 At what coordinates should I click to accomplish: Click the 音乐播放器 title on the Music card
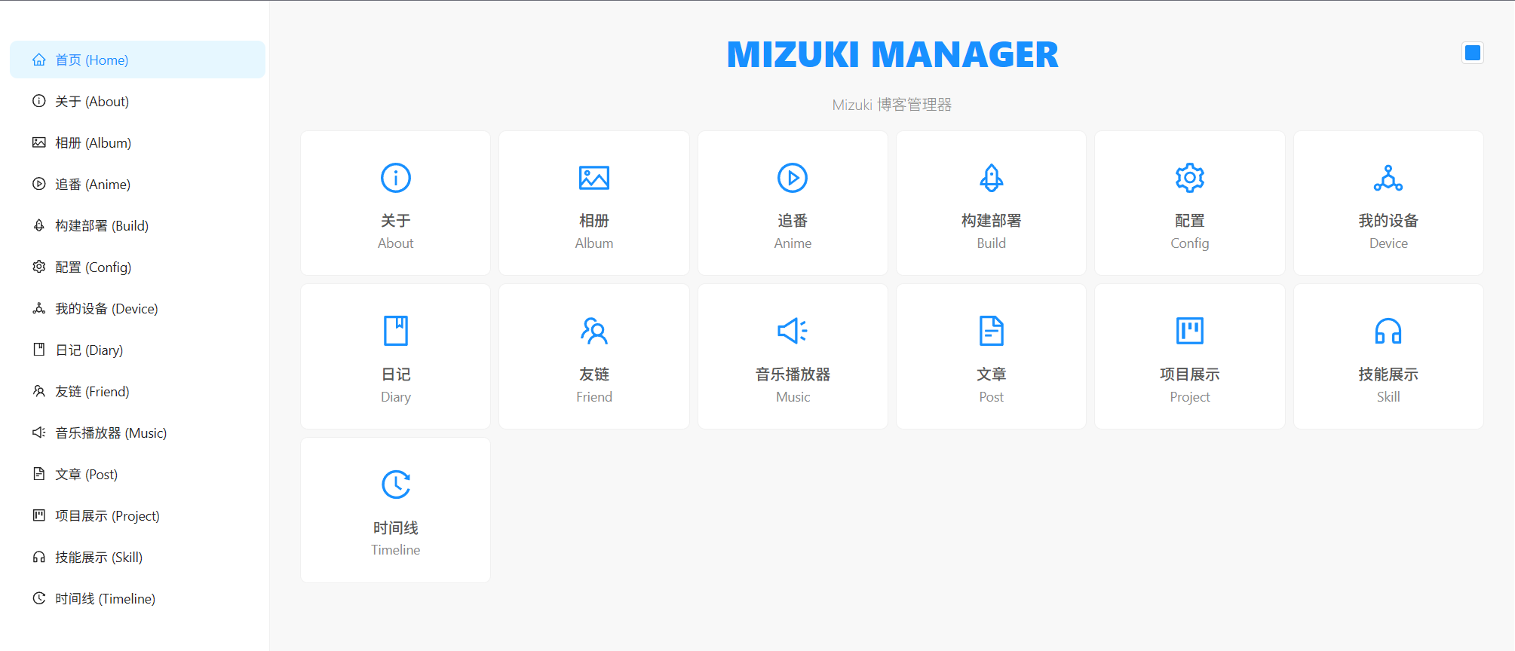[x=793, y=374]
